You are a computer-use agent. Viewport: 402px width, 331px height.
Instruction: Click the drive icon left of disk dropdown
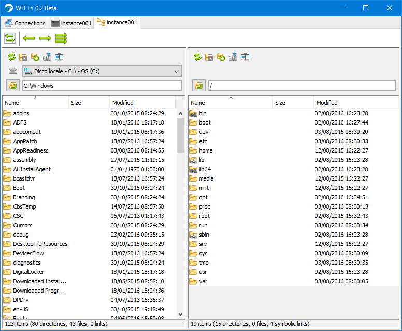(13, 71)
